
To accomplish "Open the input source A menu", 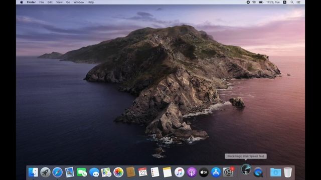I will pyautogui.click(x=284, y=2).
